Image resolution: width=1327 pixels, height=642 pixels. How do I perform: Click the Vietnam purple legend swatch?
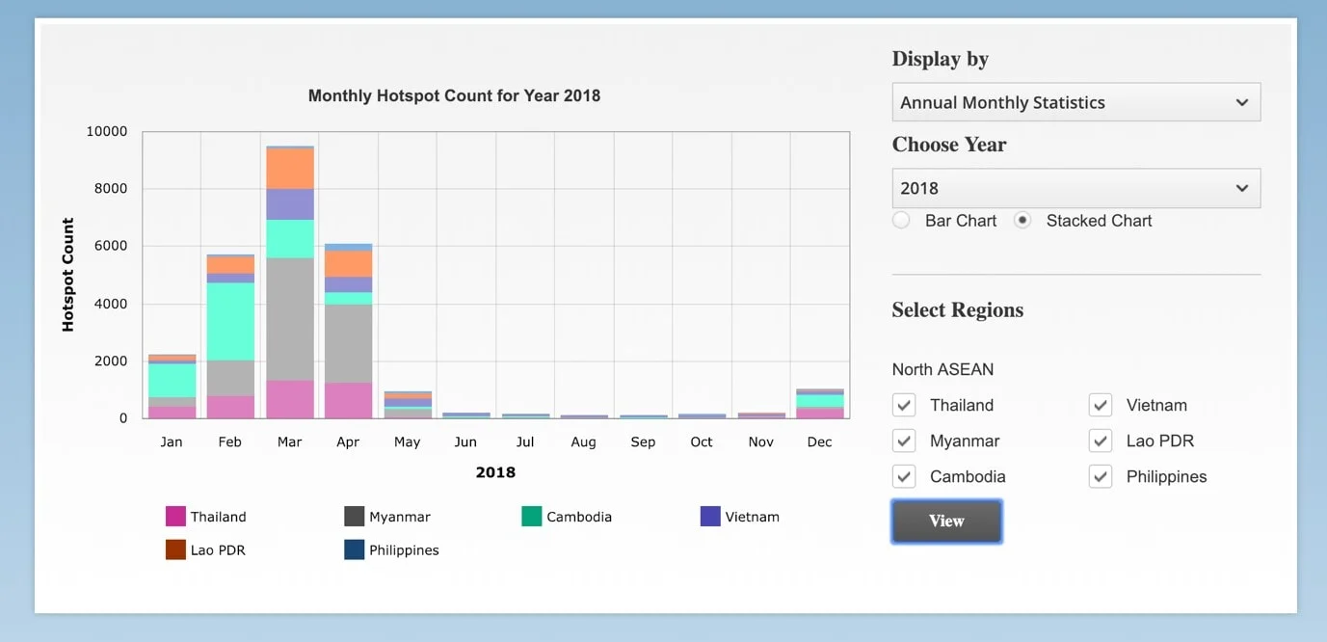click(x=710, y=517)
